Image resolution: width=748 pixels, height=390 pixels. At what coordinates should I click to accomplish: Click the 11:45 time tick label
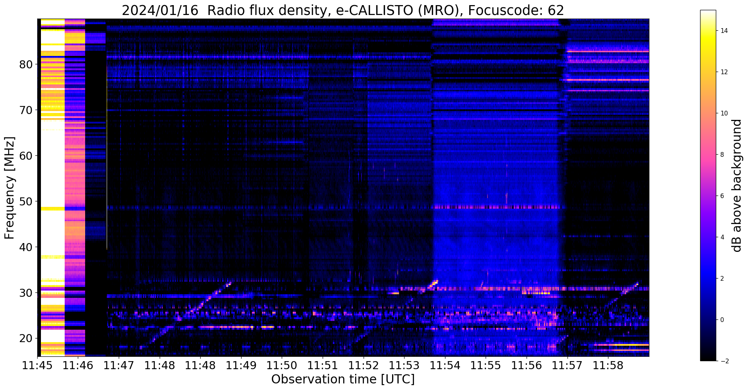[37, 366]
